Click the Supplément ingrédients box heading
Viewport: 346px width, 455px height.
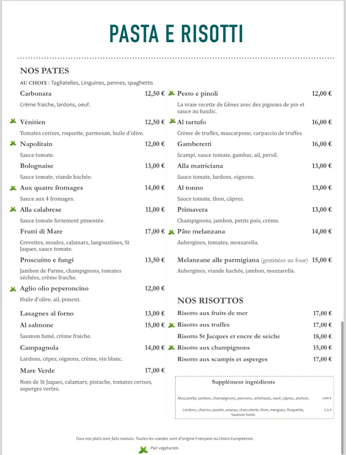(x=243, y=382)
